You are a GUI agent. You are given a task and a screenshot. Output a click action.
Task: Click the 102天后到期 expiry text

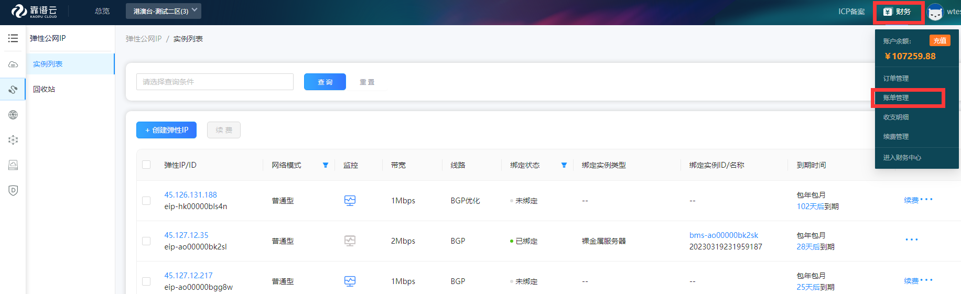[818, 206]
